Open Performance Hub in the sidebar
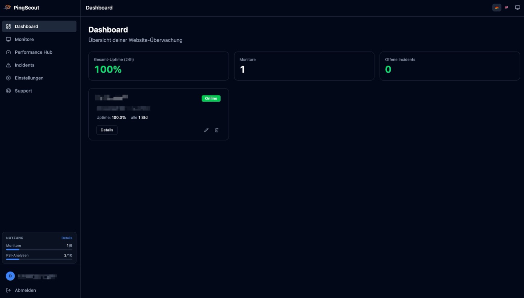This screenshot has height=298, width=524. pos(39,52)
